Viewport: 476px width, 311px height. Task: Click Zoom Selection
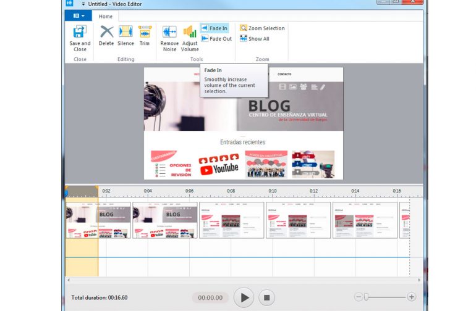point(262,28)
